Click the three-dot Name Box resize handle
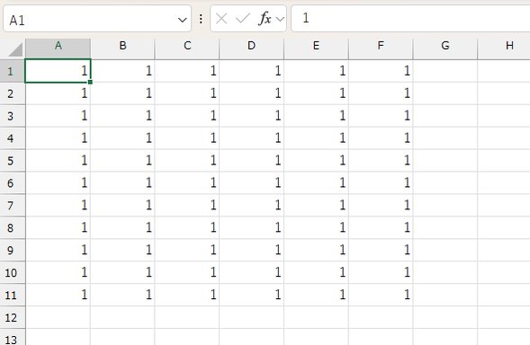Screen dimensions: 530x345 tap(201, 19)
